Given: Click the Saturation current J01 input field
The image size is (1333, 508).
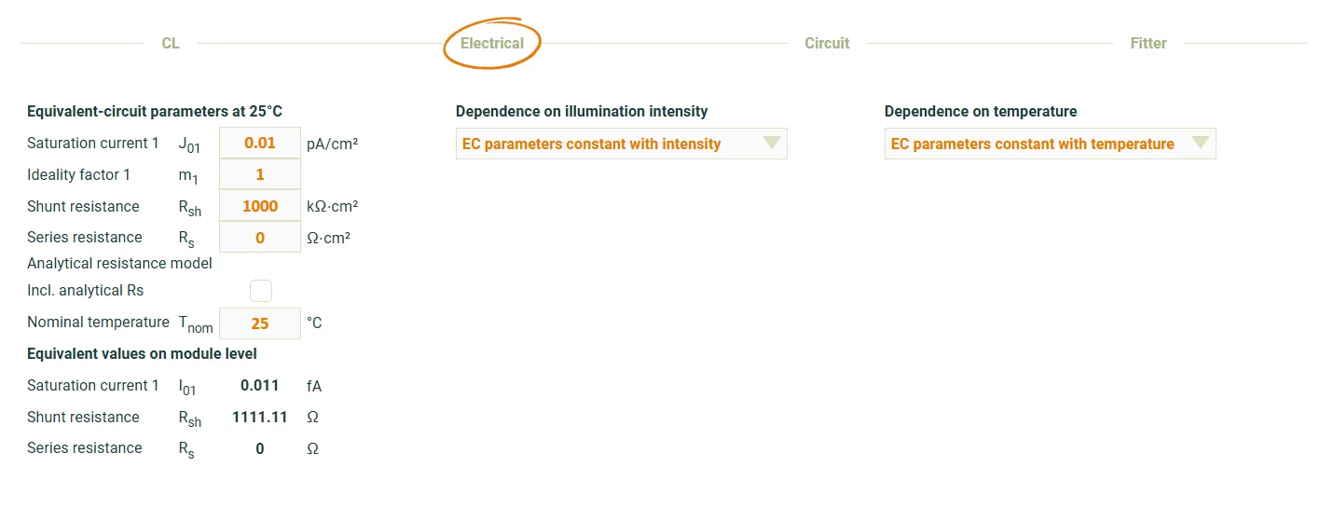Looking at the screenshot, I should 260,144.
